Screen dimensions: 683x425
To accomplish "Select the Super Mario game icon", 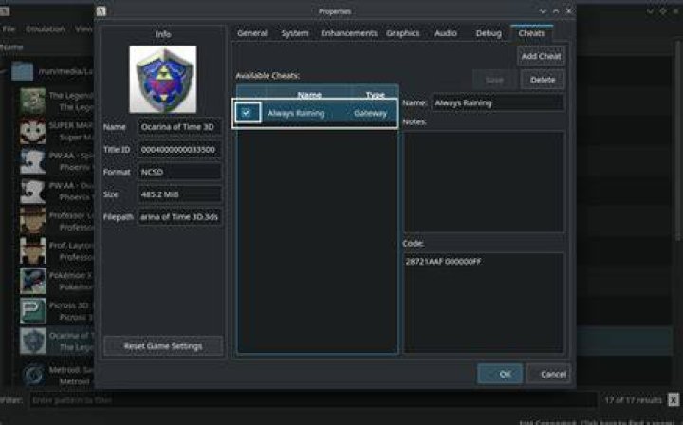I will tap(33, 131).
